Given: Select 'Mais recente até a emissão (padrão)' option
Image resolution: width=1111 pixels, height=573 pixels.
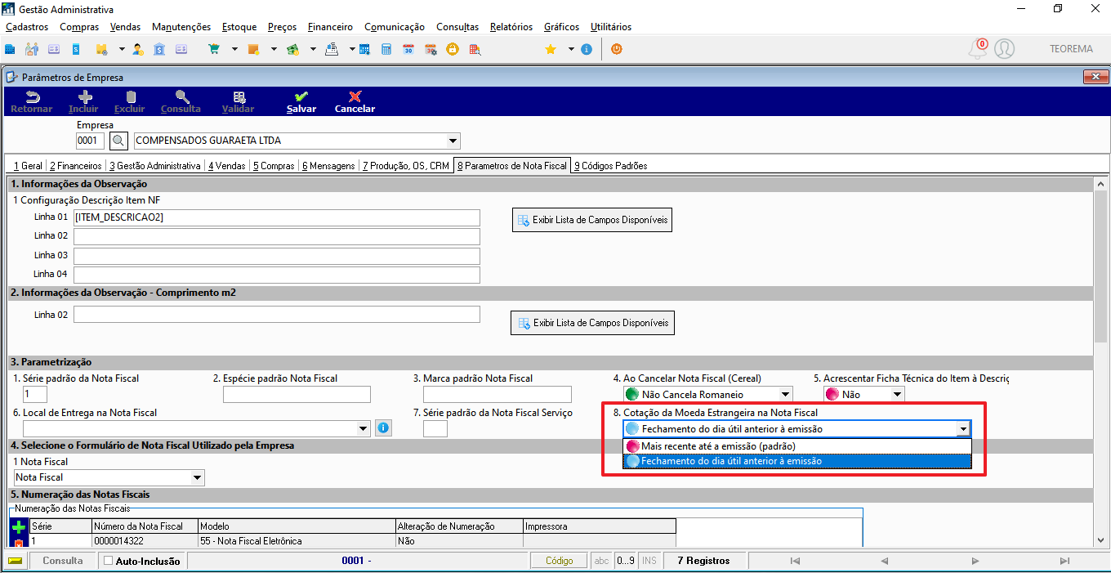Looking at the screenshot, I should coord(797,446).
